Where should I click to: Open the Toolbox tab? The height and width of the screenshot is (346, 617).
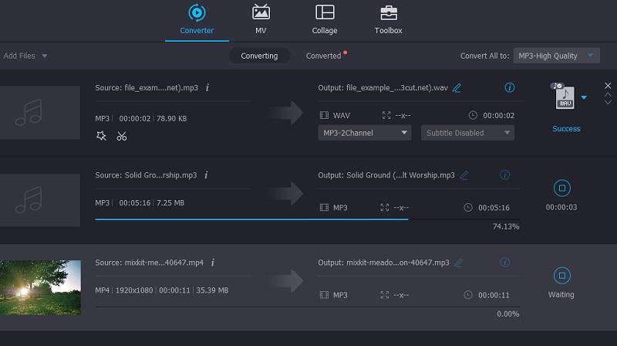pos(388,19)
